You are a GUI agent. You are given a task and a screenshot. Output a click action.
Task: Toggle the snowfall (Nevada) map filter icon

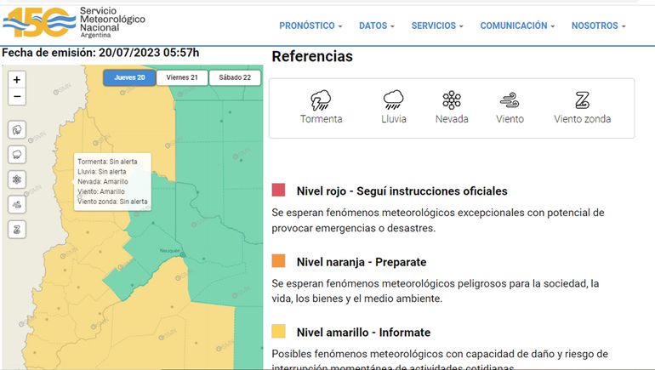click(x=17, y=179)
